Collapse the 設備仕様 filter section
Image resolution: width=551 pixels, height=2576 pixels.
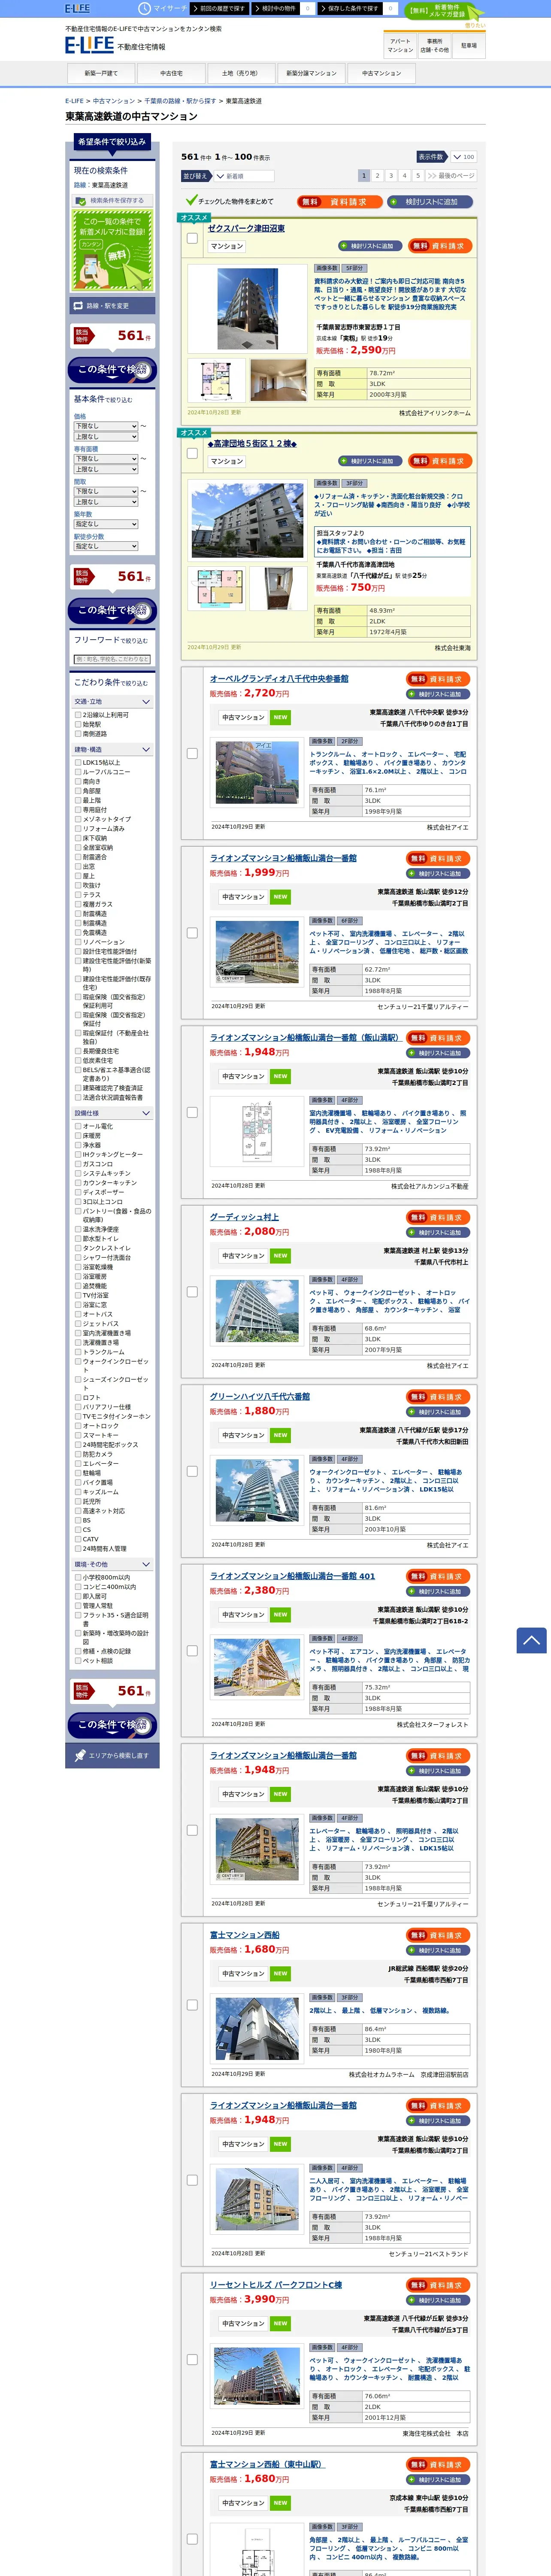[113, 1113]
